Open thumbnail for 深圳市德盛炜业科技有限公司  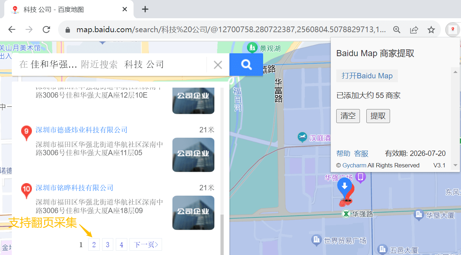click(x=193, y=155)
